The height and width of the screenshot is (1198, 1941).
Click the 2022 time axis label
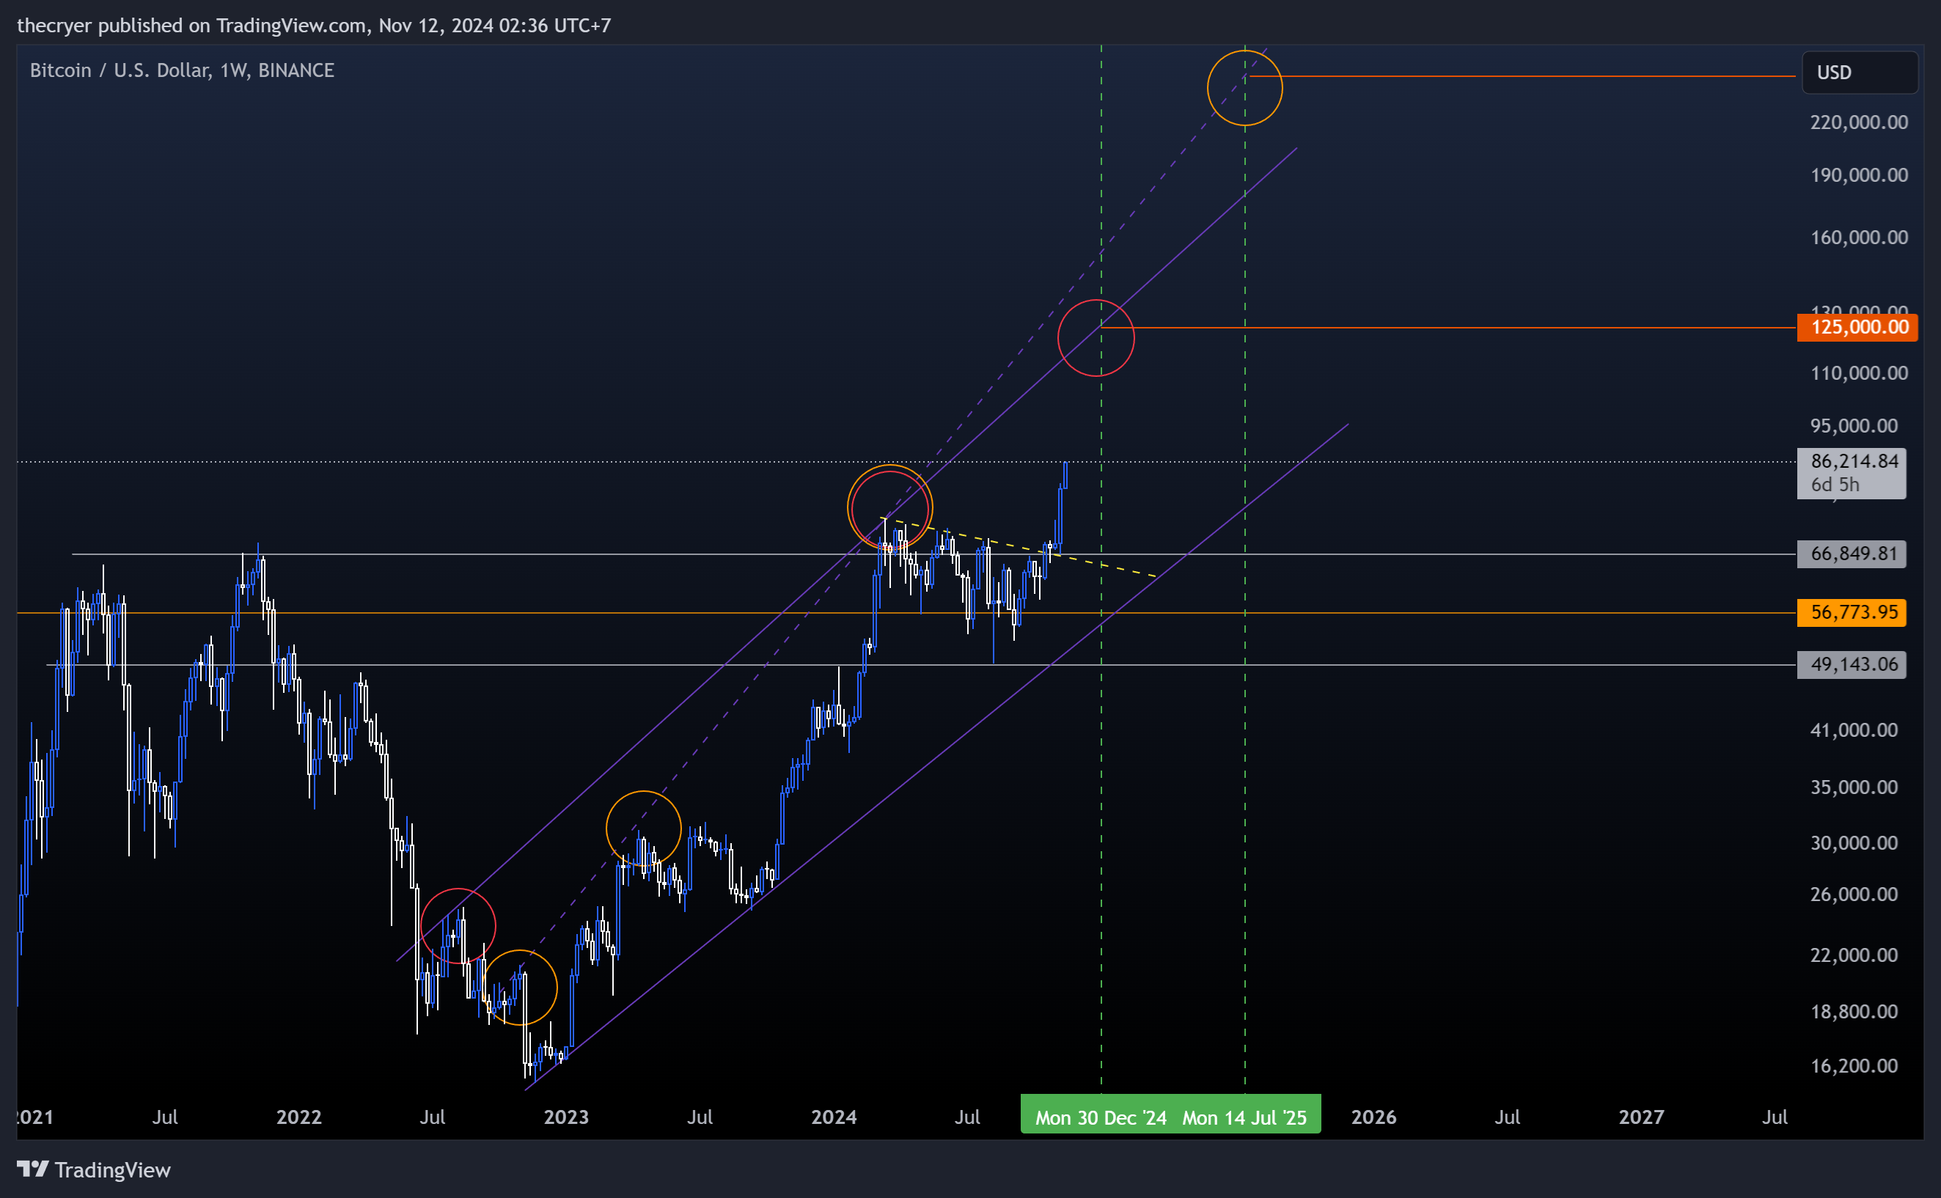(x=298, y=1118)
